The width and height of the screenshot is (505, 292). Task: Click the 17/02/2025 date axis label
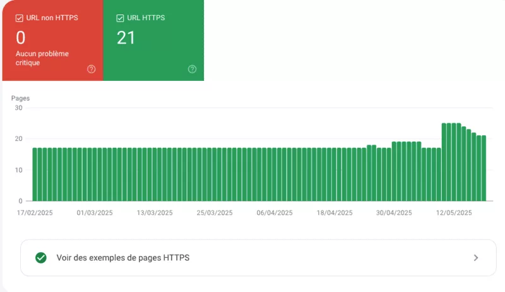(35, 213)
